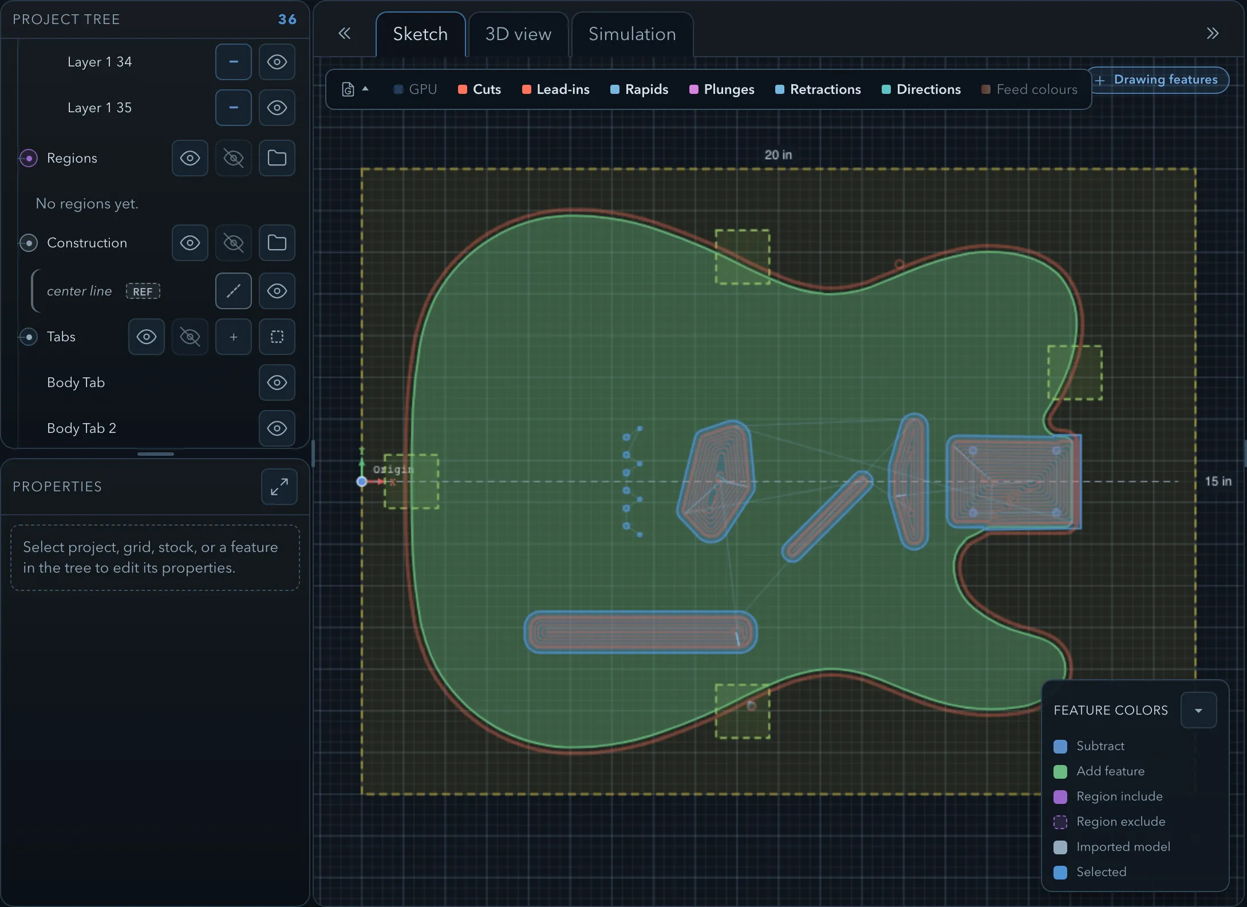Show all Regions with eye icon
This screenshot has height=907, width=1247.
190,158
